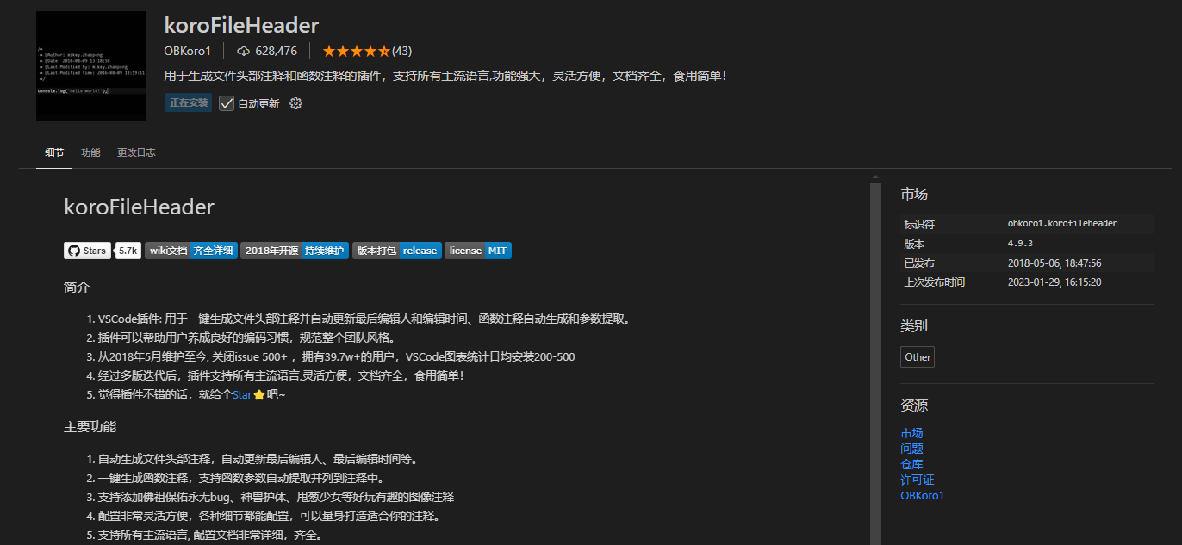This screenshot has width=1182, height=545.
Task: Click published date 2018-05-06, 18:47:56
Action: coord(1054,263)
